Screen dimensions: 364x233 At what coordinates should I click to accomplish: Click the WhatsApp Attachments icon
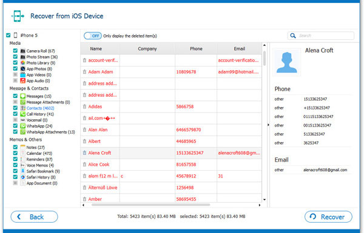(23, 132)
